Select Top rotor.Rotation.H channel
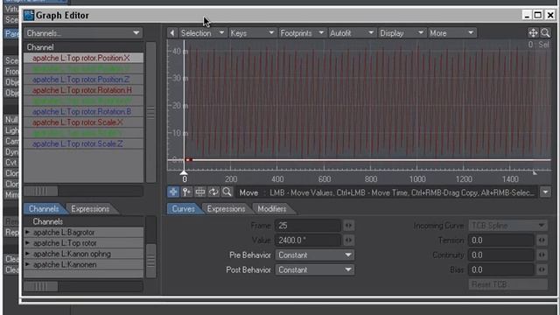The image size is (560, 315). click(x=84, y=90)
